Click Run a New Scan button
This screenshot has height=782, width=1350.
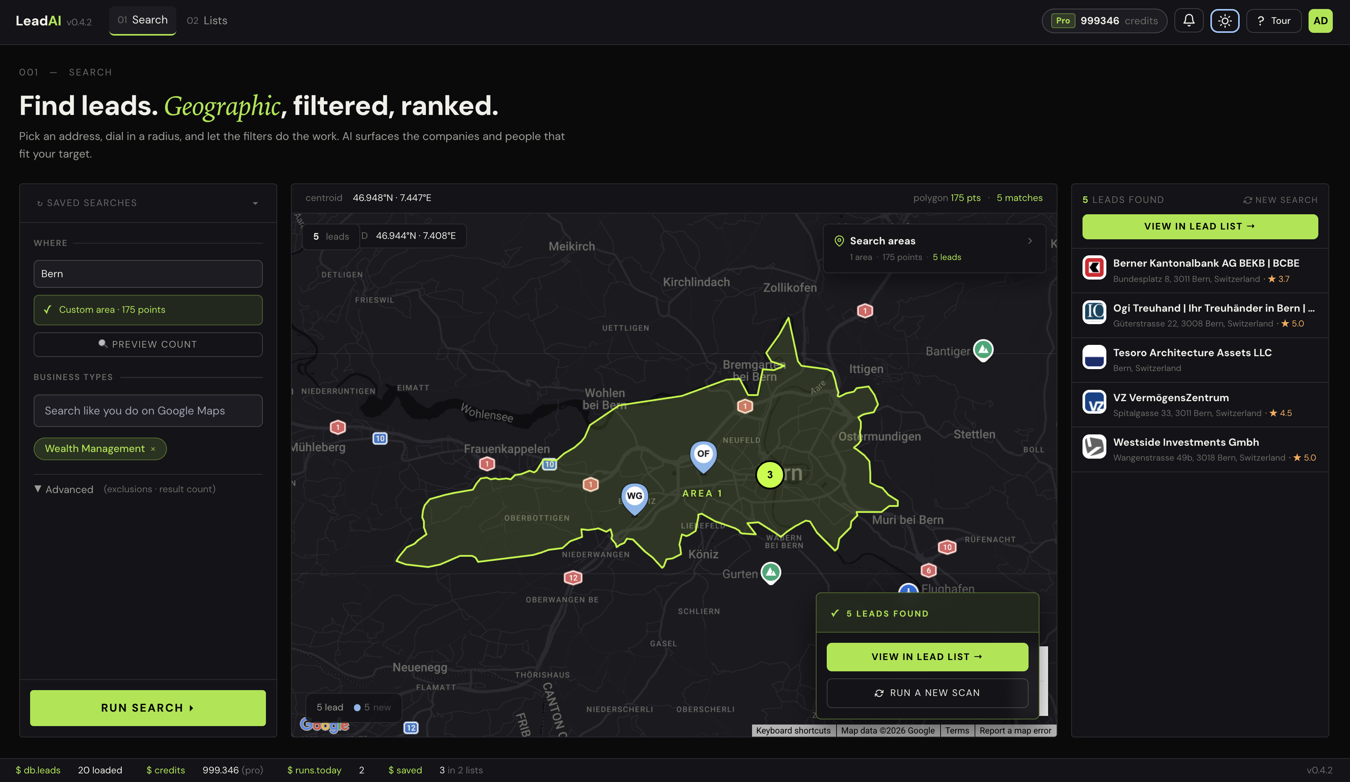click(927, 693)
